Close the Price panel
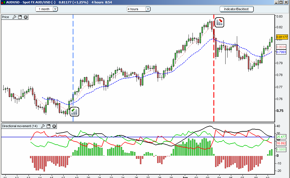This screenshot has height=178, width=290. [25, 17]
